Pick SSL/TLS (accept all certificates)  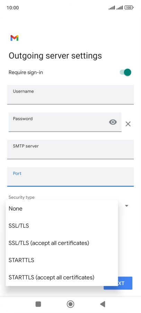(x=62, y=243)
